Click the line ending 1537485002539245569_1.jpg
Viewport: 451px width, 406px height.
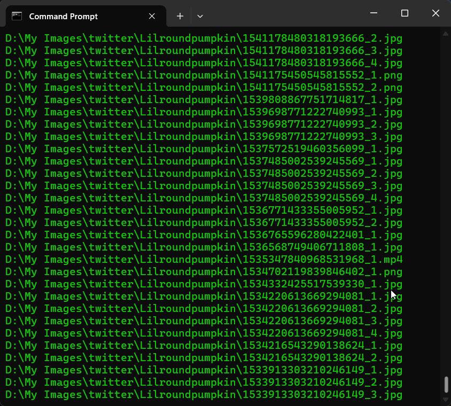coord(204,161)
